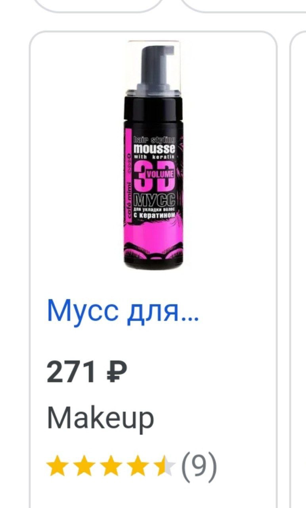The height and width of the screenshot is (508, 306).
Task: Open the next product card at the right edge
Action: pos(298,270)
